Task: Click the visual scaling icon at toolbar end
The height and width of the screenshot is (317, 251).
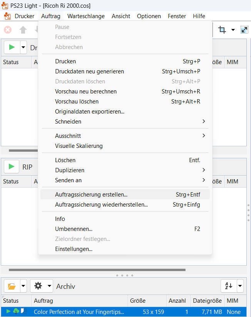Action: (244, 30)
